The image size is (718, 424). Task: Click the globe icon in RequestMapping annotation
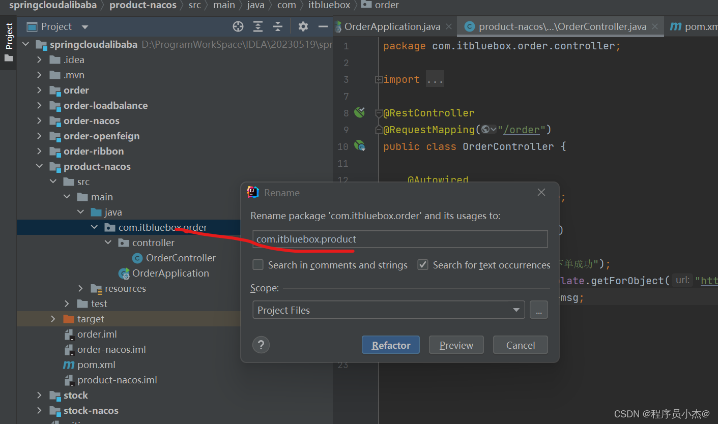(x=485, y=130)
